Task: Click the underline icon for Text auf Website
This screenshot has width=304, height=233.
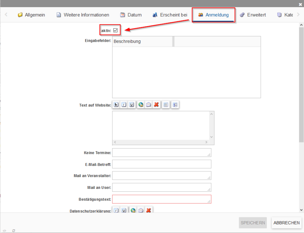Action: point(131,105)
